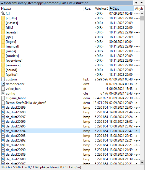Select the overviews folder icon
The width and height of the screenshot is (145, 170).
click(3, 61)
